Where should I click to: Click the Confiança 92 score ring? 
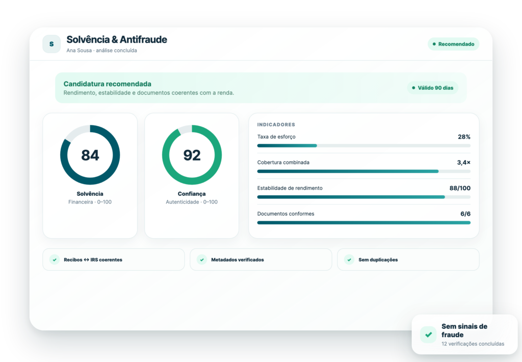tap(192, 155)
